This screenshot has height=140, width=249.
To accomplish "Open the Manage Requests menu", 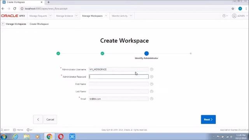I will click(x=38, y=16).
